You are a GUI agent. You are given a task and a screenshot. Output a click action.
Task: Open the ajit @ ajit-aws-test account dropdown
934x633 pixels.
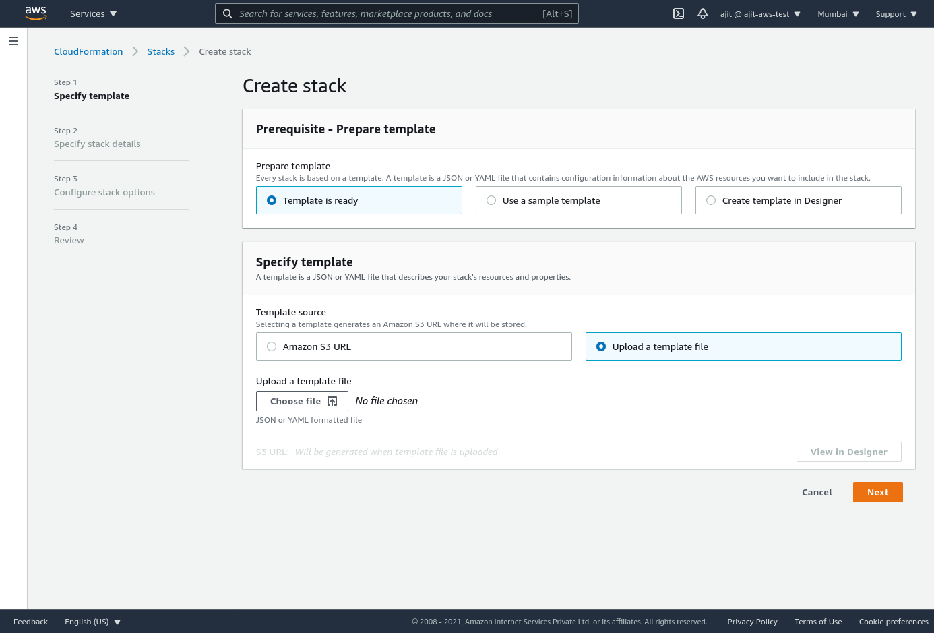[x=760, y=14]
